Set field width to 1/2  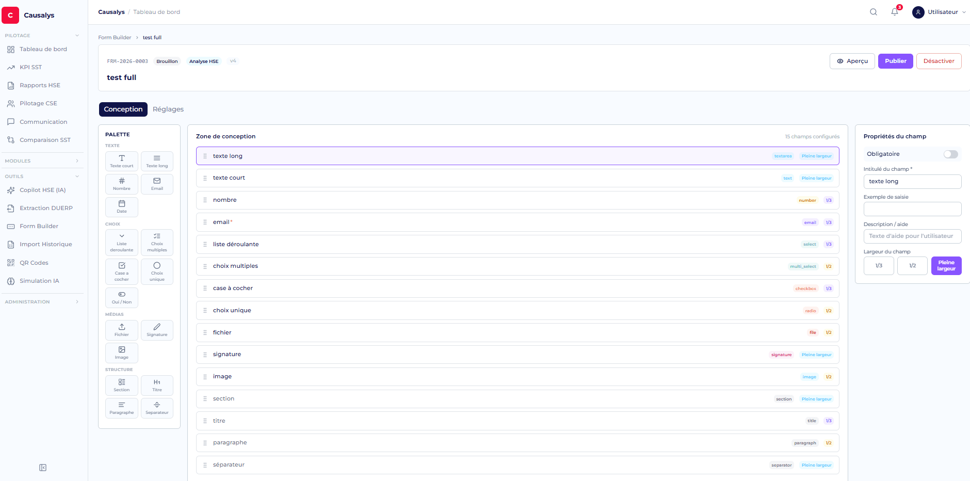[x=912, y=266]
